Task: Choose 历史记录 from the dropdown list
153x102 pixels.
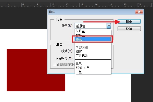Action: click(93, 56)
